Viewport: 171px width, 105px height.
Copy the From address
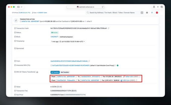click(89, 61)
